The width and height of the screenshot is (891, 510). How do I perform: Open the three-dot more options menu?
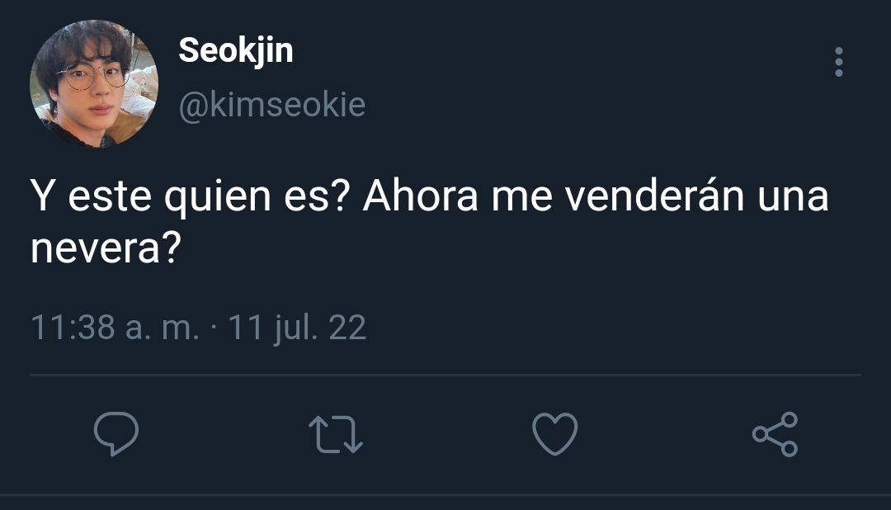(839, 62)
